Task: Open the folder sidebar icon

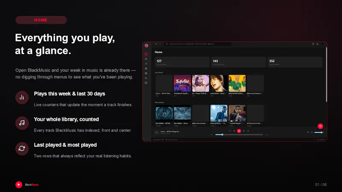Action: click(x=146, y=78)
